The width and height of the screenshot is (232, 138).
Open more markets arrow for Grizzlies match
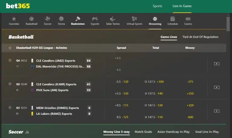coord(18,114)
